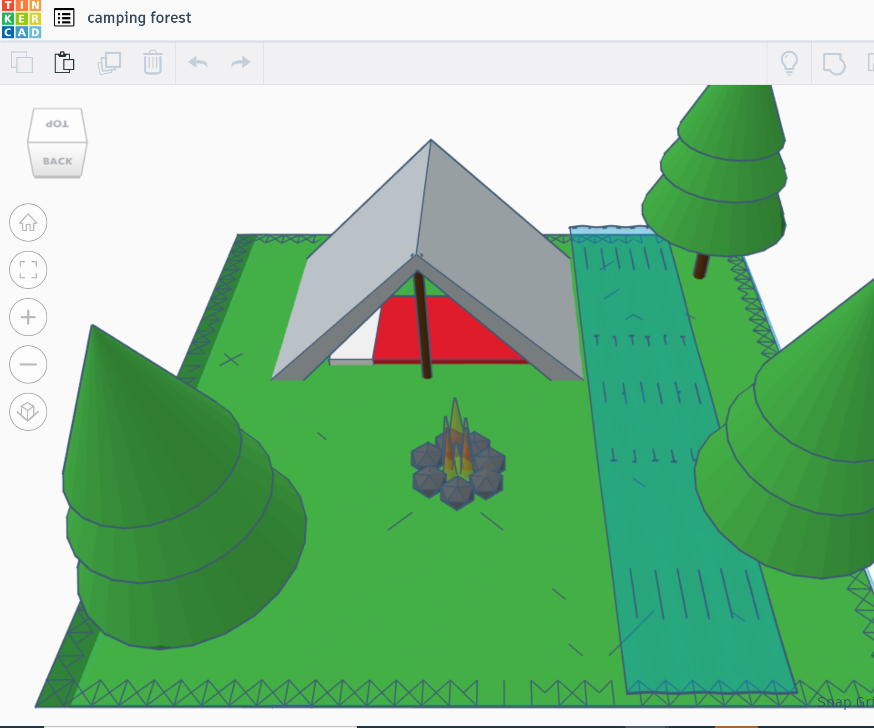Open the Notes tool icon
Screen dimensions: 874x728
click(834, 63)
